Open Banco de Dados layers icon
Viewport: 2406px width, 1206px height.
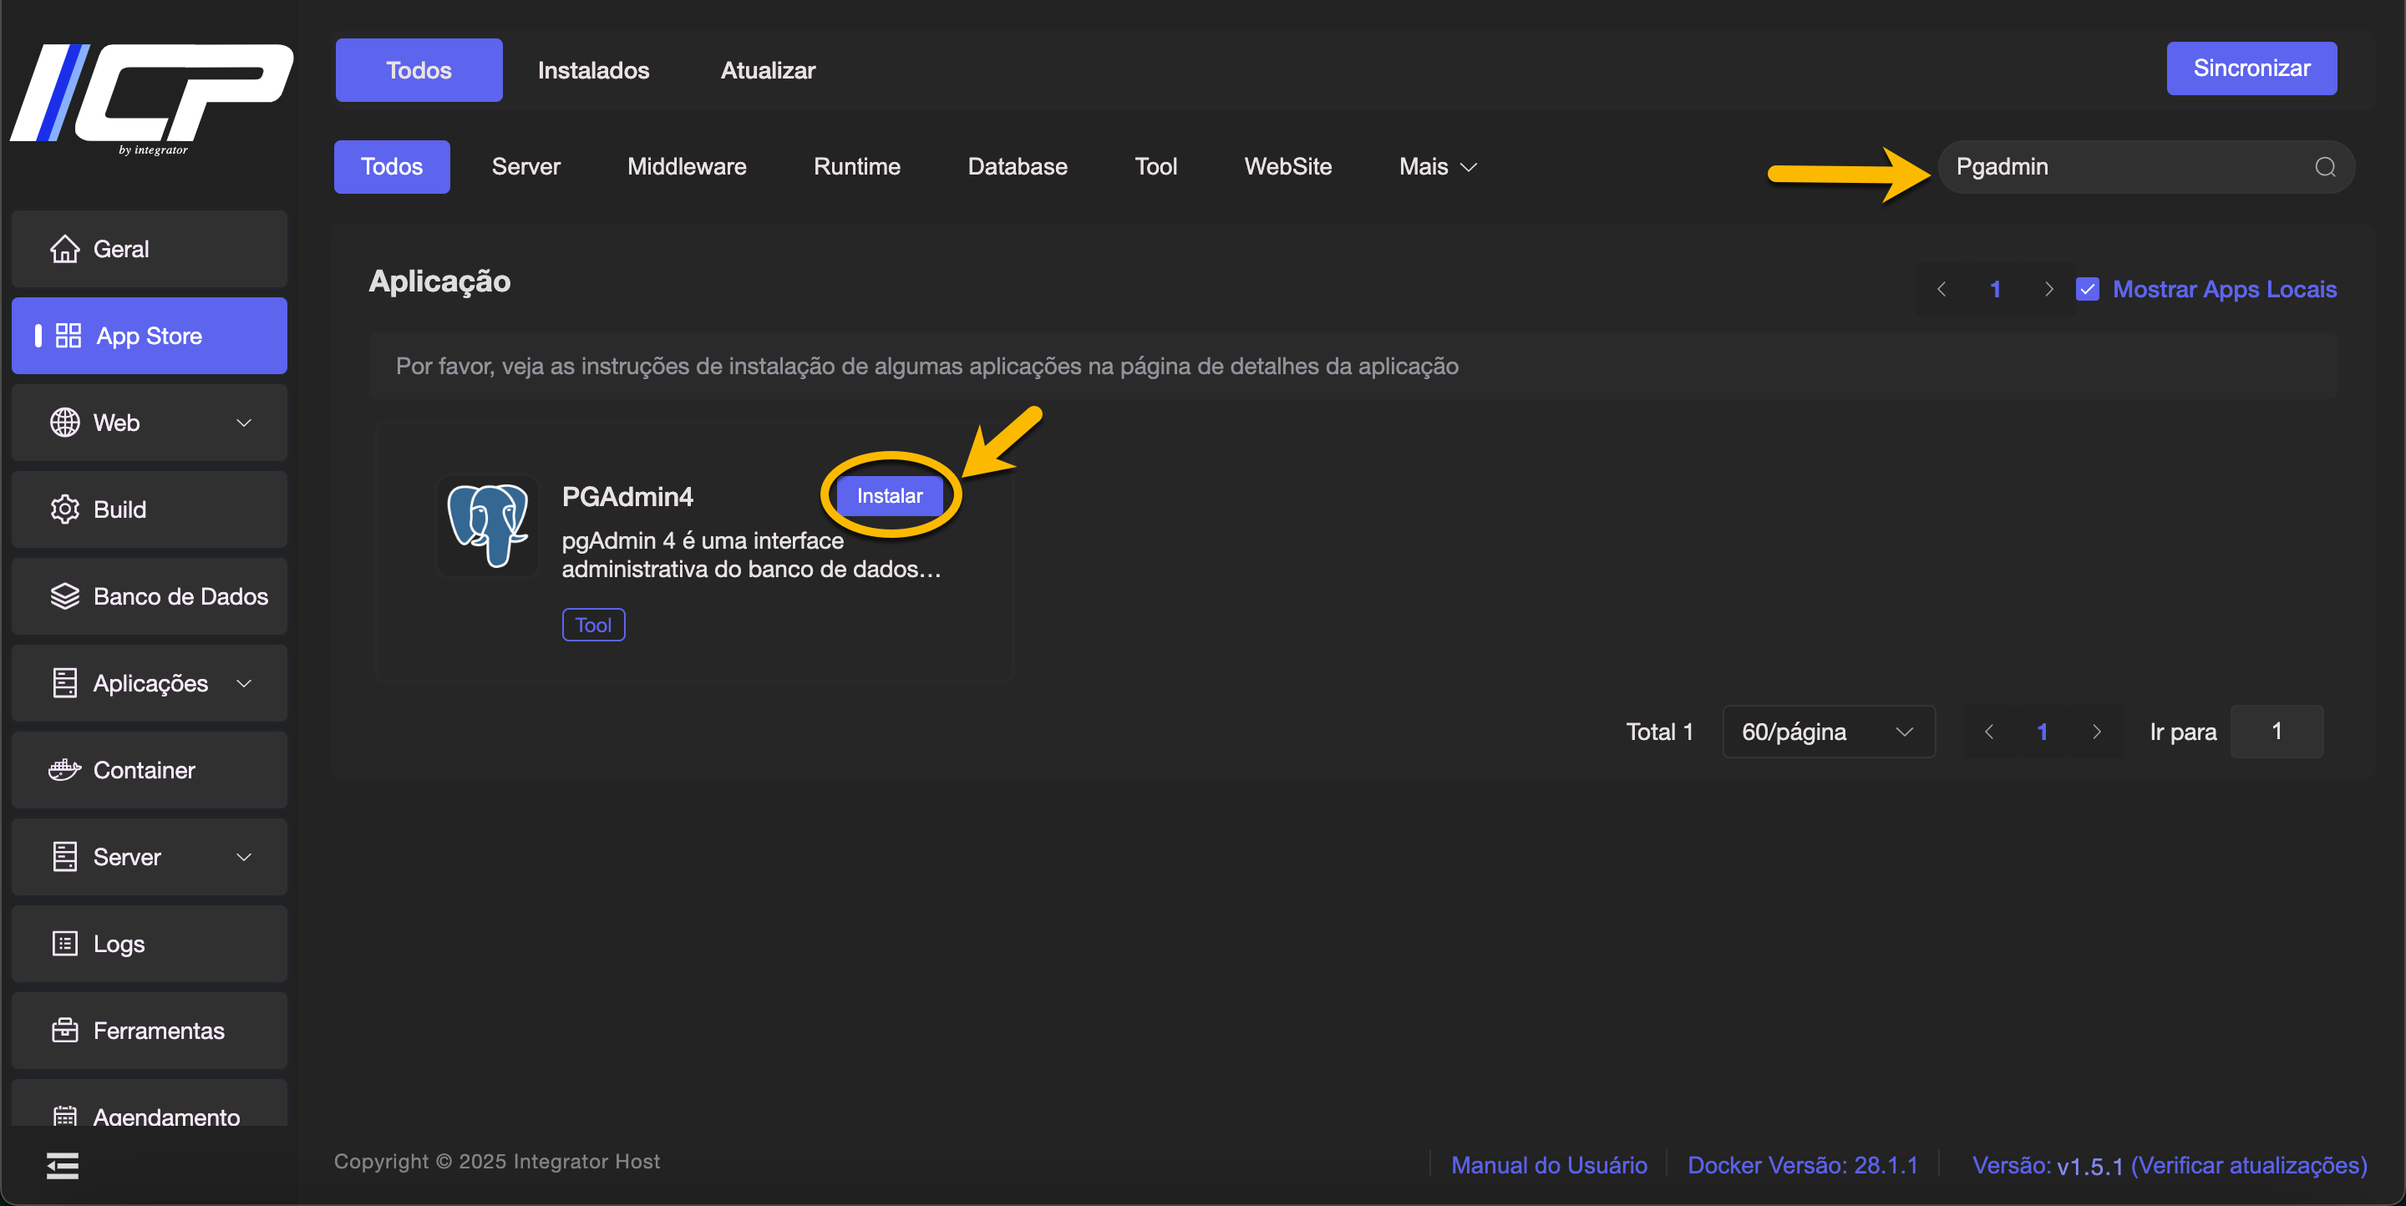(64, 596)
